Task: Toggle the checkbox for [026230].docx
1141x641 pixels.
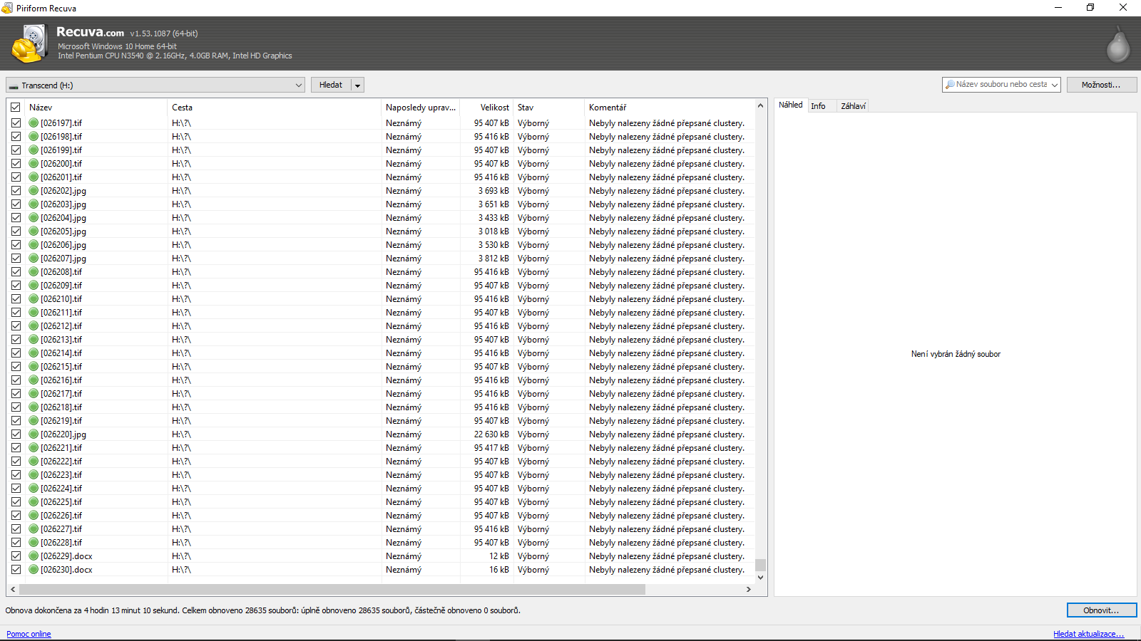Action: tap(16, 570)
